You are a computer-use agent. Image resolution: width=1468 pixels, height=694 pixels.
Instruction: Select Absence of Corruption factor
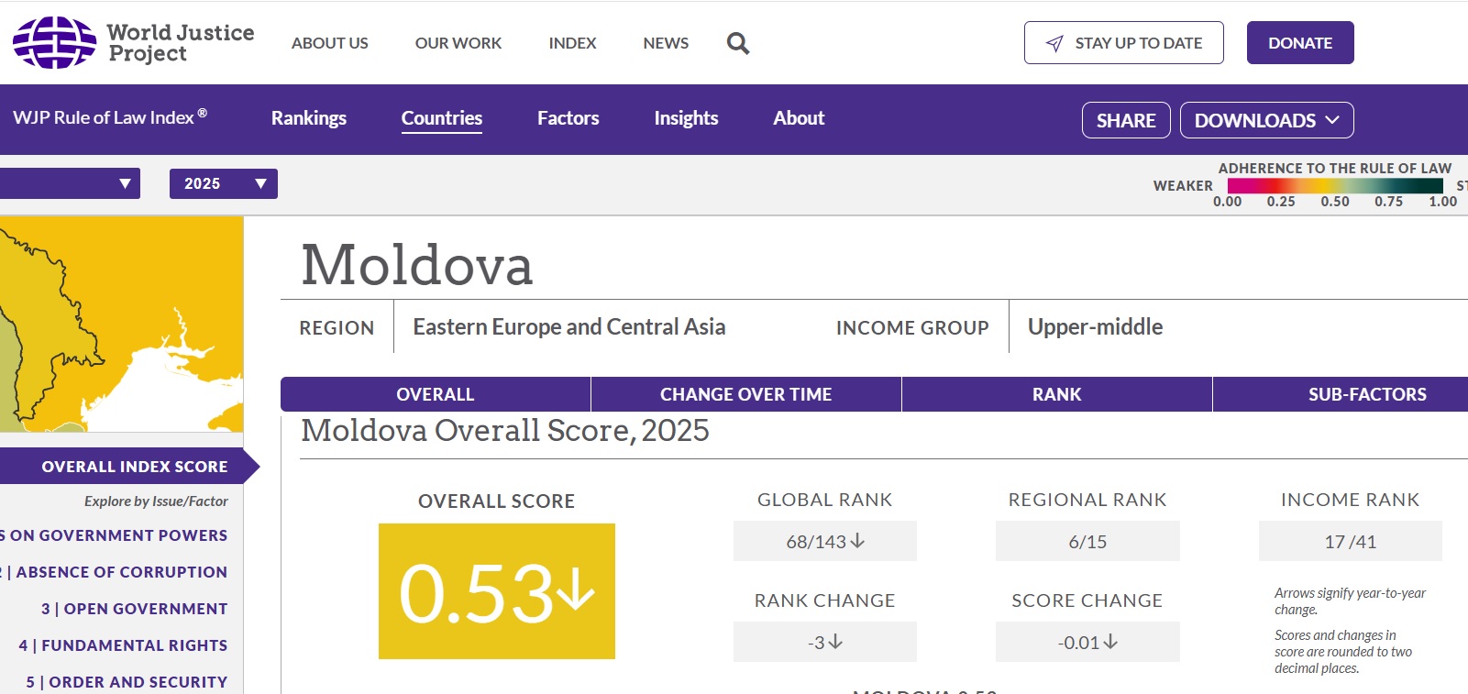tap(121, 572)
